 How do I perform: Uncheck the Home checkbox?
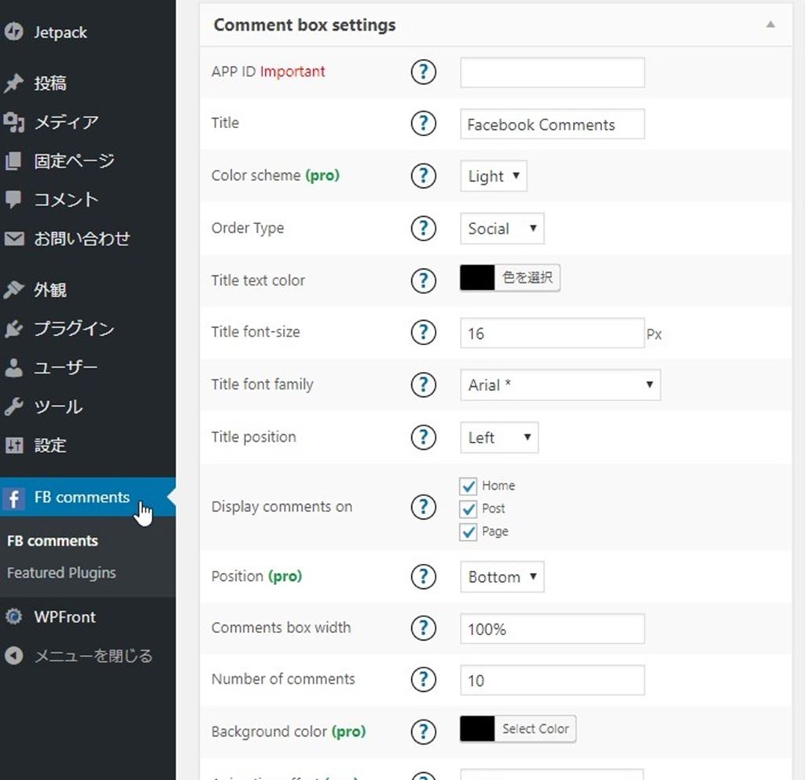point(469,487)
